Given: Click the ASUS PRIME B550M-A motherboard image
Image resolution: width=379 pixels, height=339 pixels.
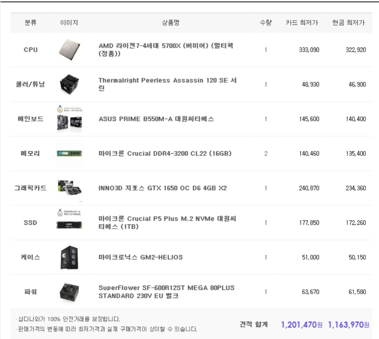Looking at the screenshot, I should coord(69,119).
